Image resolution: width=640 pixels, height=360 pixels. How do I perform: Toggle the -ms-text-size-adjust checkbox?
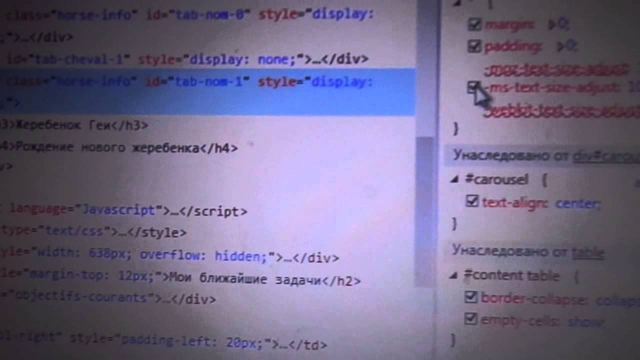click(473, 88)
